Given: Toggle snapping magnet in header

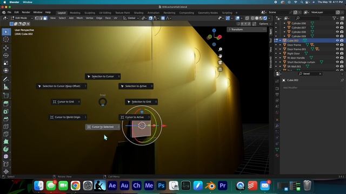Looking at the screenshot, I should tap(150, 18).
